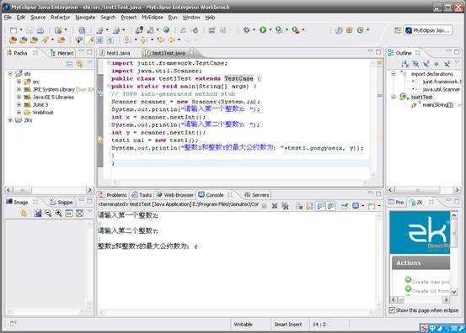Click the Sogou input method tray icon
The width and height of the screenshot is (466, 333).
[425, 328]
